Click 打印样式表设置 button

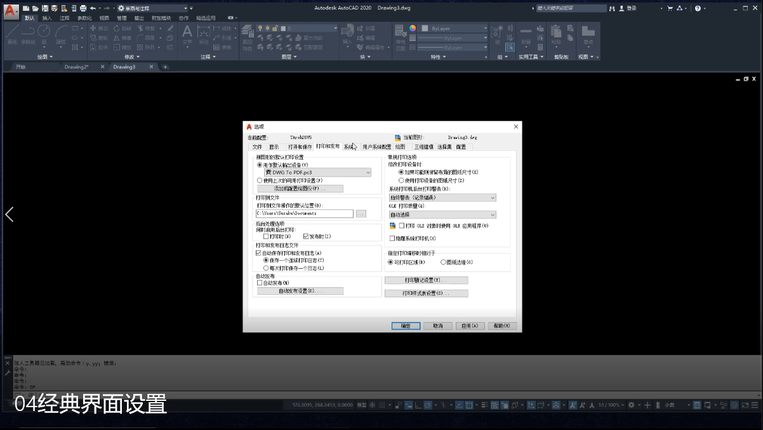pyautogui.click(x=426, y=294)
